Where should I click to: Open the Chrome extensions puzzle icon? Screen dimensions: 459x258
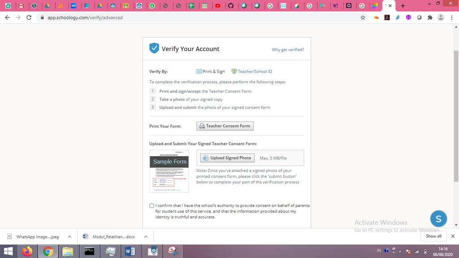point(430,17)
